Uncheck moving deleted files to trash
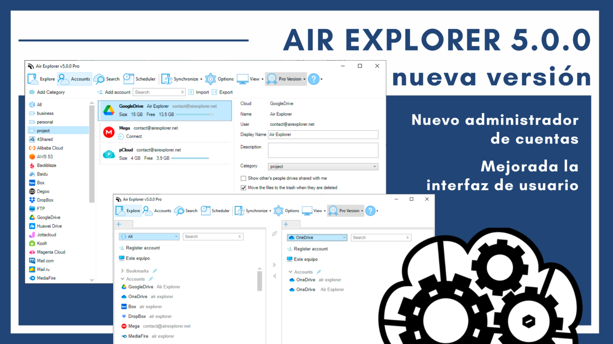This screenshot has width=613, height=344. [243, 188]
